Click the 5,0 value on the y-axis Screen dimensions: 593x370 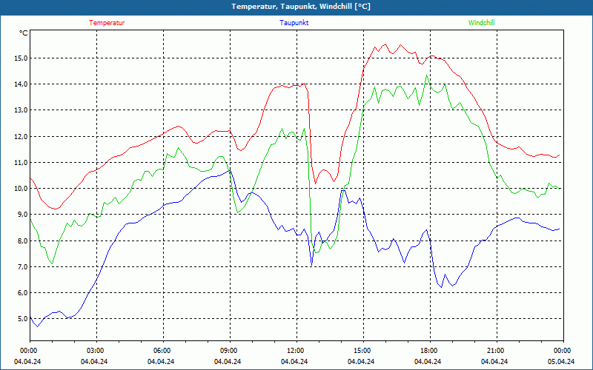23,319
